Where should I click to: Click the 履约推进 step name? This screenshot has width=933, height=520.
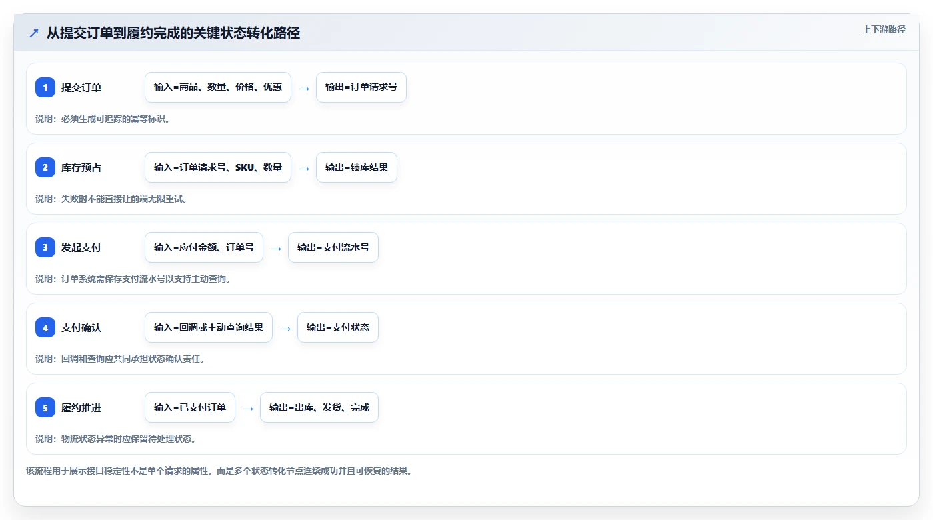click(x=81, y=407)
